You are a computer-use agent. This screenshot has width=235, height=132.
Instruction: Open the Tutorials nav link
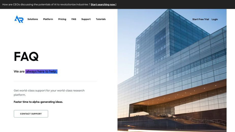point(101,19)
